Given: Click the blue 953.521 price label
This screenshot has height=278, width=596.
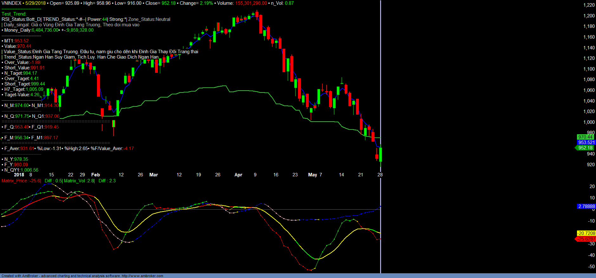Looking at the screenshot, I should coord(586,142).
